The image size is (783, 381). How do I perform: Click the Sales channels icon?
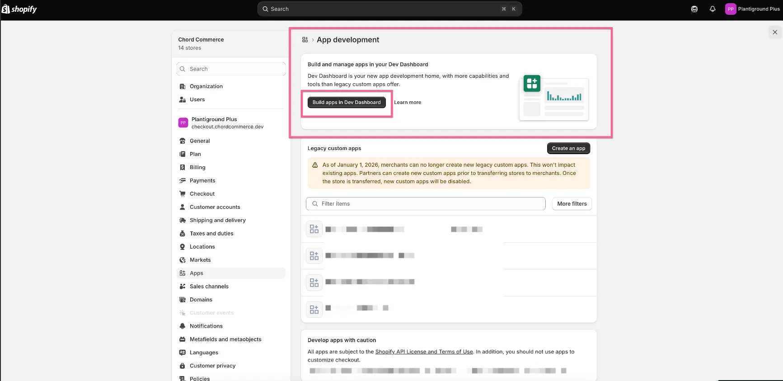coord(183,287)
